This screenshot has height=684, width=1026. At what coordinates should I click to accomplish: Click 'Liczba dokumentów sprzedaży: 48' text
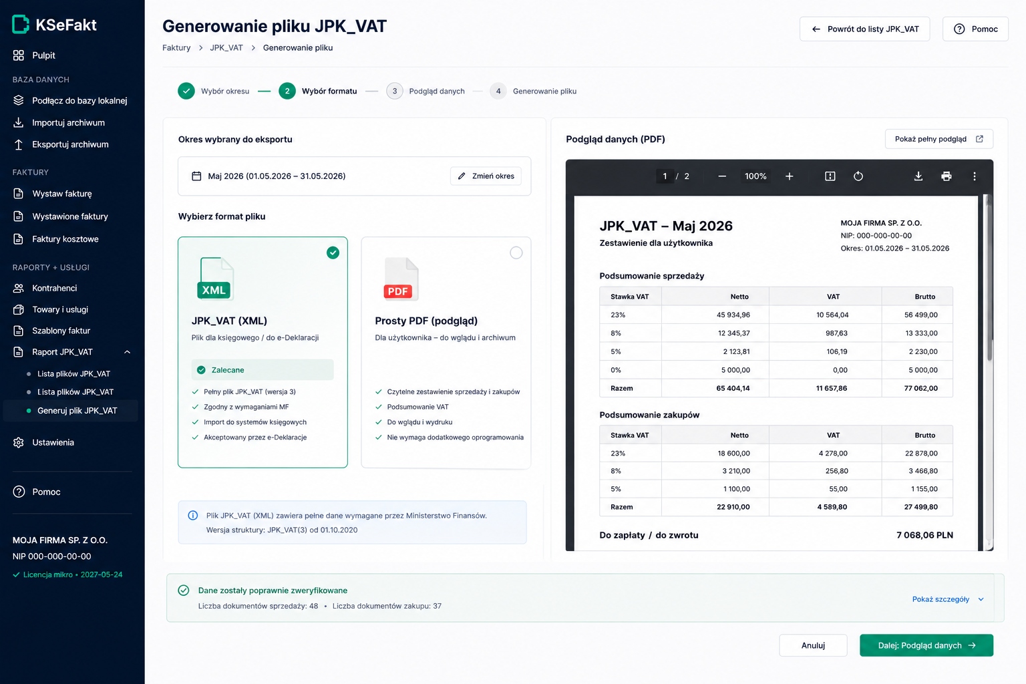click(x=258, y=606)
